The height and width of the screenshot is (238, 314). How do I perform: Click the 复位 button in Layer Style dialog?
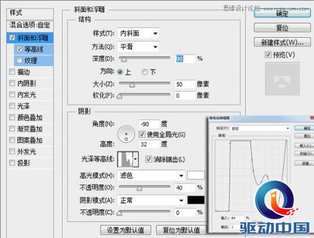coord(282,28)
